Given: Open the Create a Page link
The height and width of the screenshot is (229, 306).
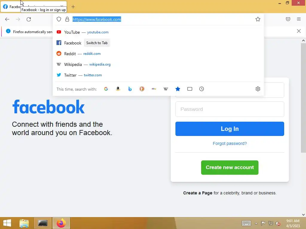Looking at the screenshot, I should 198,193.
